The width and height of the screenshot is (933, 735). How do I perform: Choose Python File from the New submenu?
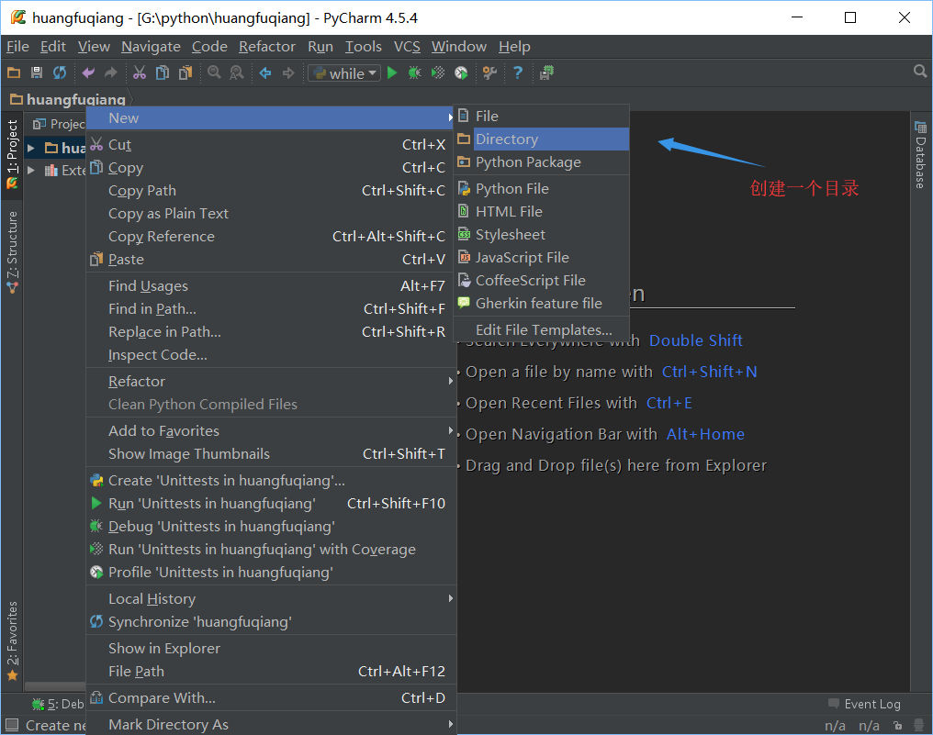click(511, 189)
